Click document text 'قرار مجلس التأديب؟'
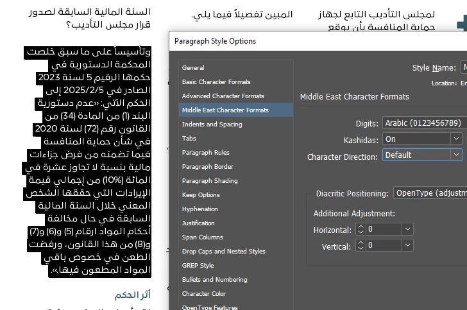 click(x=108, y=24)
